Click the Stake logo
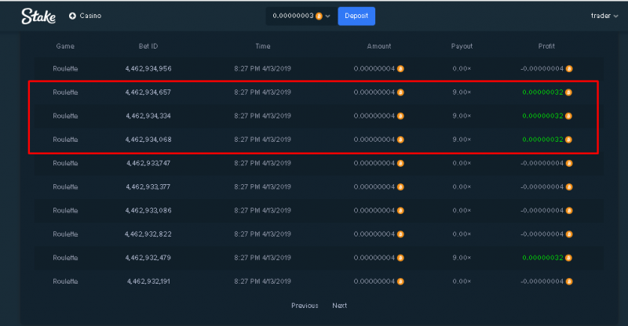 (38, 16)
